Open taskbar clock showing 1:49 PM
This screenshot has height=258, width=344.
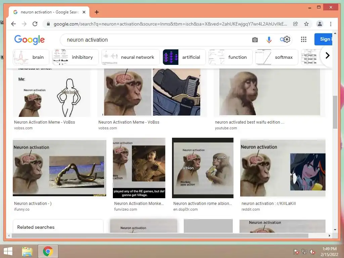[x=329, y=251]
